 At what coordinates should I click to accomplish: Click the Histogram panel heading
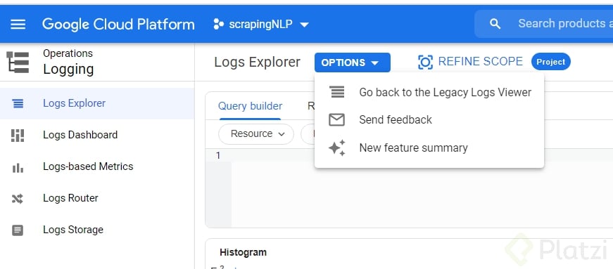coord(244,252)
